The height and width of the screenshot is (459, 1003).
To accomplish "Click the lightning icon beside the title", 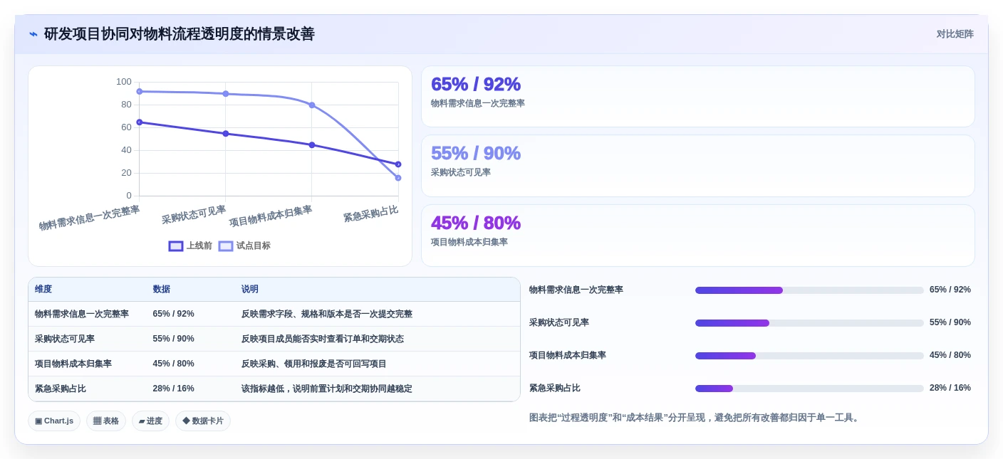I will (x=33, y=34).
